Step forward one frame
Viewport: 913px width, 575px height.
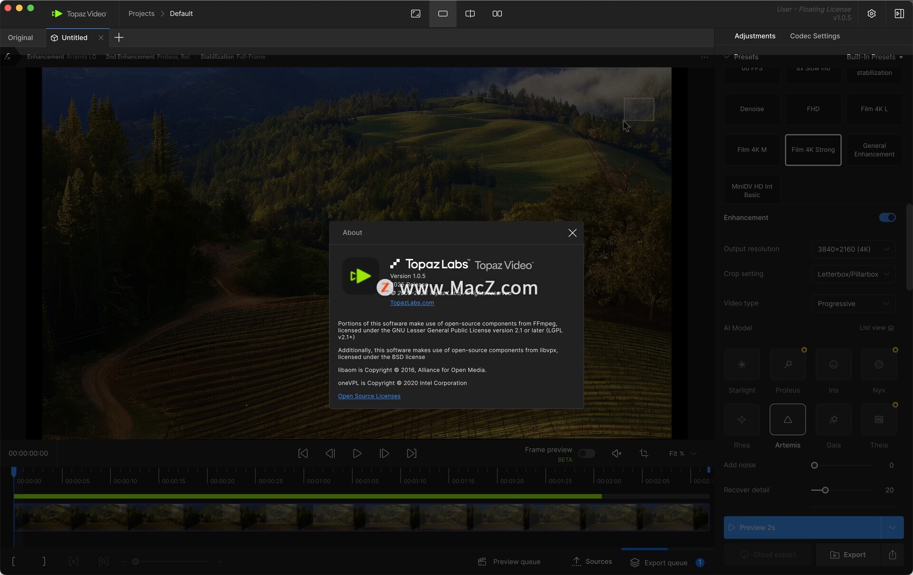coord(384,453)
